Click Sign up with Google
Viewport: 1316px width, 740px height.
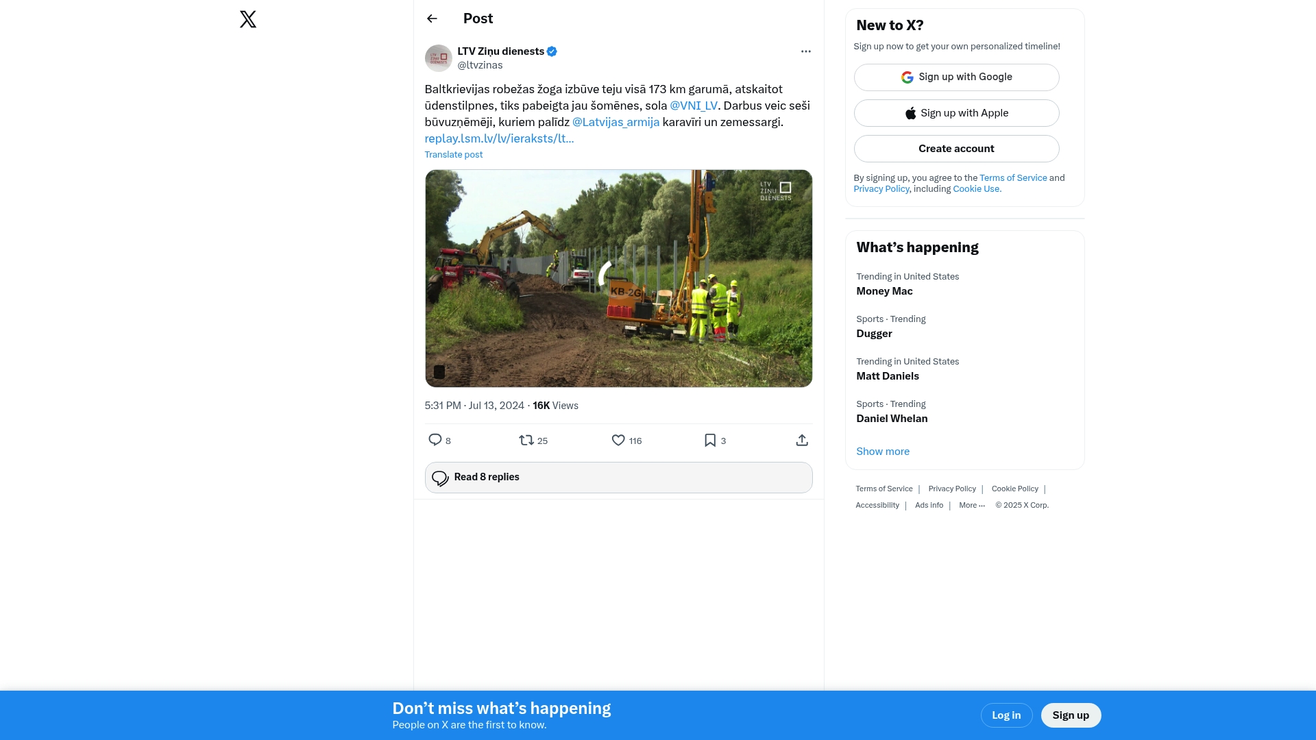(x=956, y=77)
